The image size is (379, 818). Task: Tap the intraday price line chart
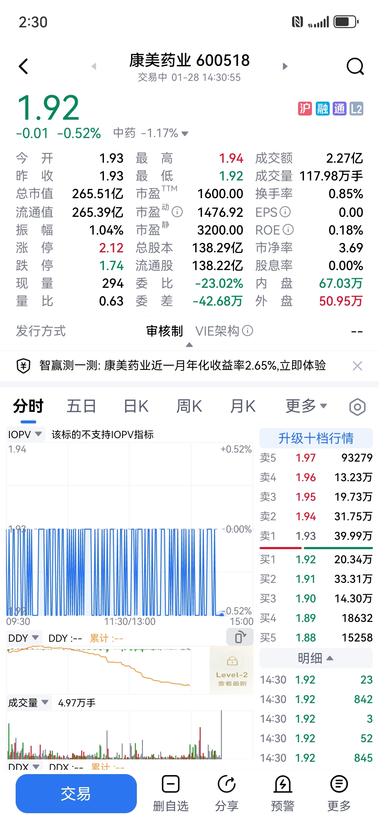[130, 529]
